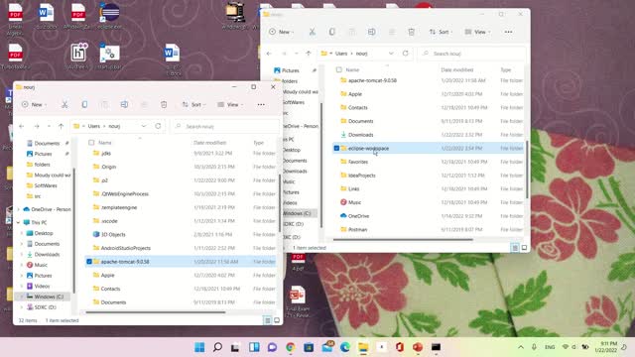Image resolution: width=635 pixels, height=357 pixels.
Task: Select Pictures in rear window sidebar
Action: click(290, 70)
